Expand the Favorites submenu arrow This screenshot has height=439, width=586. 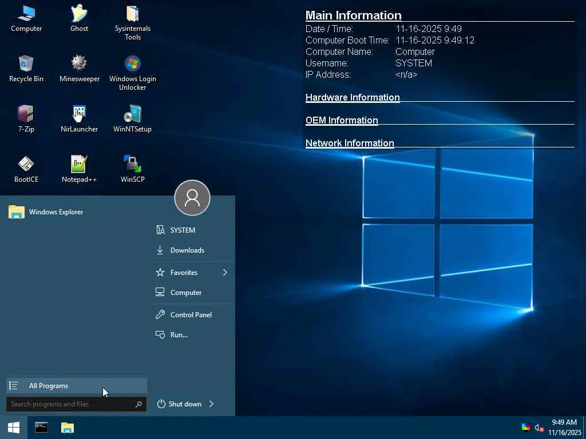coord(225,273)
